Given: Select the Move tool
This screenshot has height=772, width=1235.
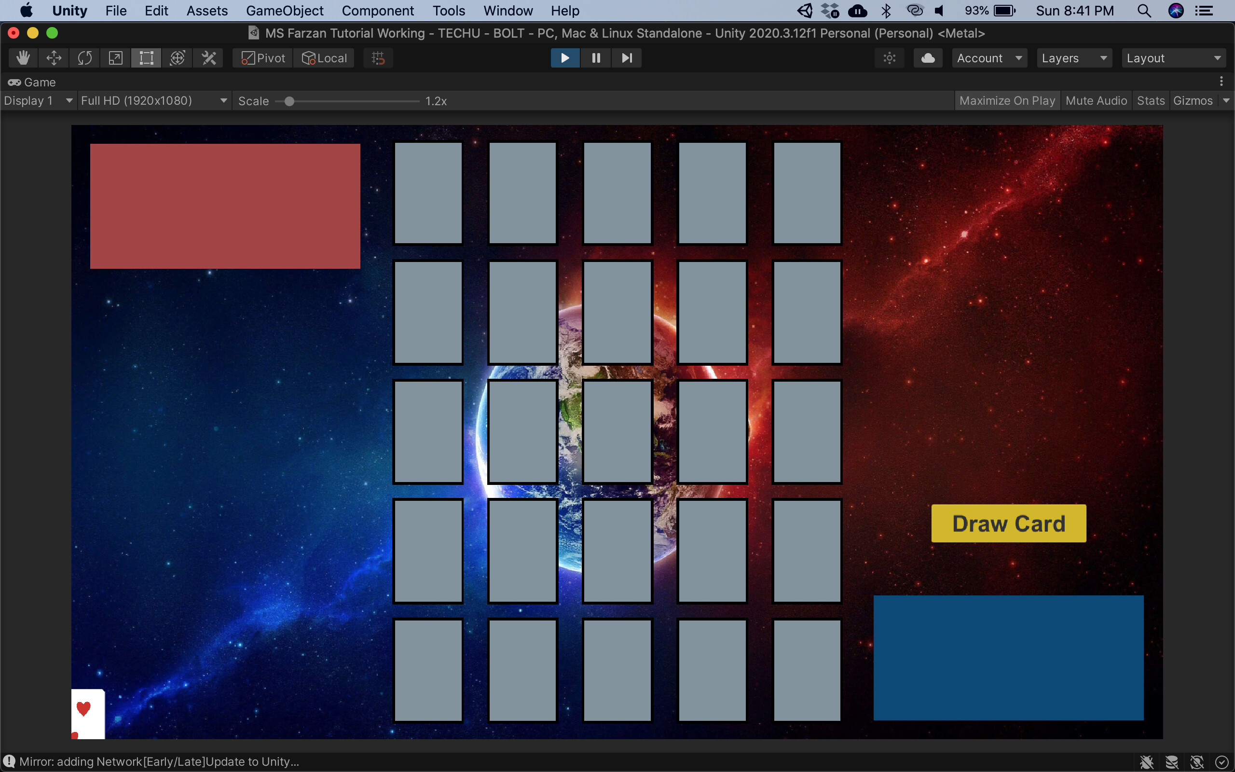Looking at the screenshot, I should [53, 58].
